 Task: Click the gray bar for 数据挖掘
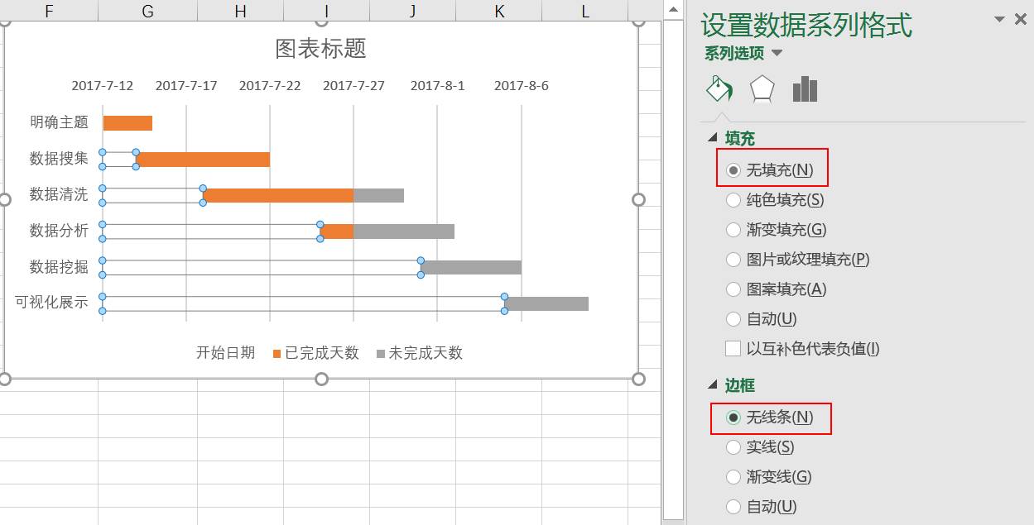471,267
